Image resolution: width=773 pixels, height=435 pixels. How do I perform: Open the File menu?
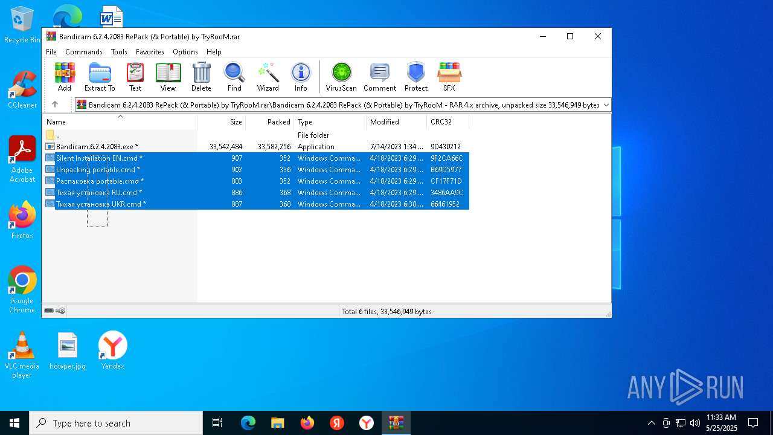51,52
